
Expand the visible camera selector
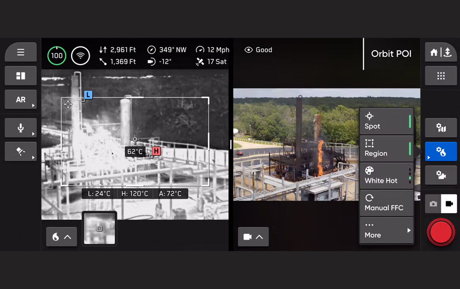(x=253, y=237)
